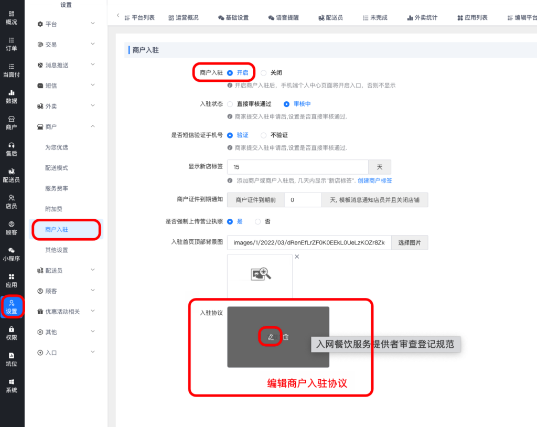Open 小程序 mini program sidebar icon
537x427 pixels.
tap(11, 254)
